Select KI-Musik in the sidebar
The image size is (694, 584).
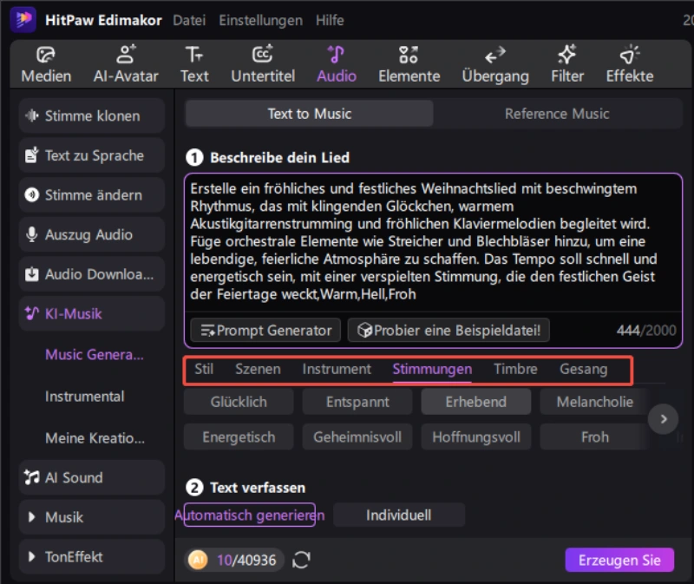pyautogui.click(x=92, y=313)
